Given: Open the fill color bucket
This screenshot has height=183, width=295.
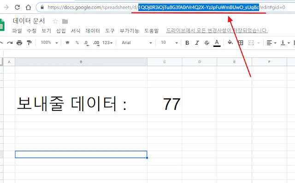Looking at the screenshot, I should pyautogui.click(x=230, y=42).
